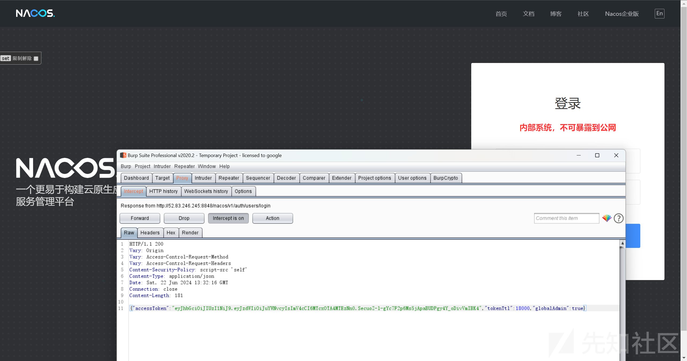687x361 pixels.
Task: Toggle the 限制解除 checkbox
Action: coord(36,58)
